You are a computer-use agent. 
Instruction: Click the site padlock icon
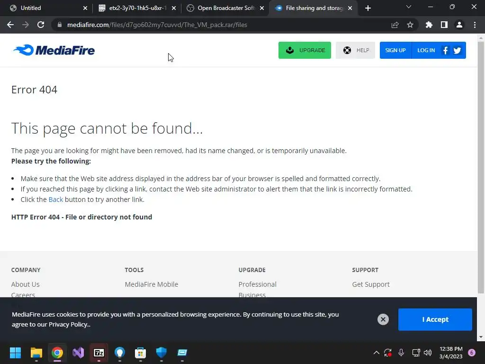(x=60, y=25)
